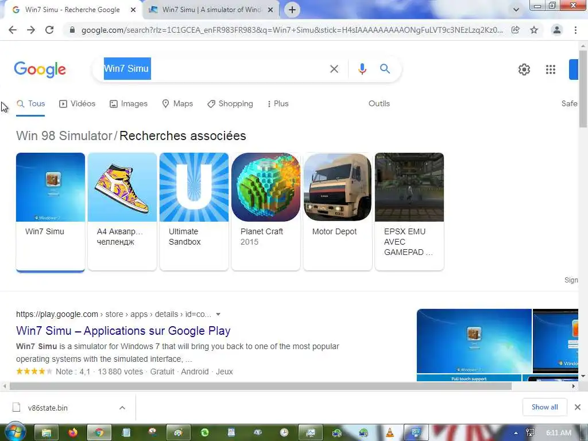Viewport: 588px width, 441px height.
Task: Close the Win7 Simu simulator tab
Action: tap(270, 10)
